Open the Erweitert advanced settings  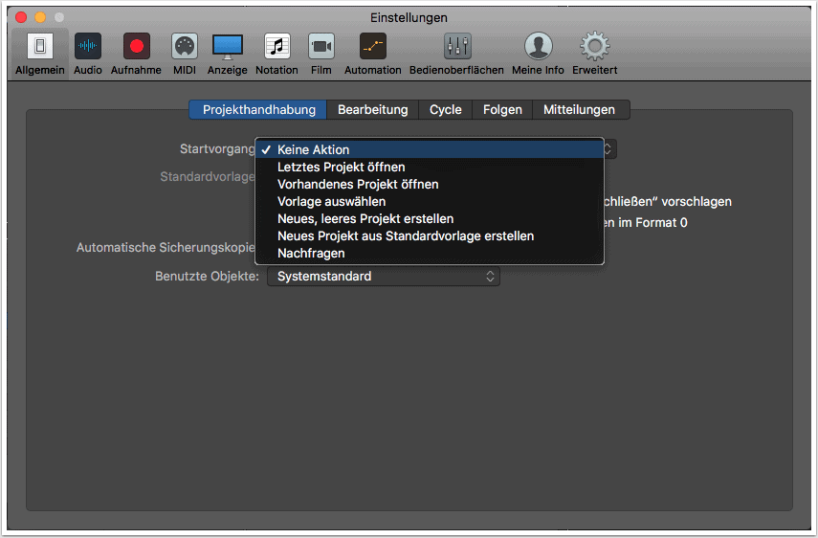[594, 54]
